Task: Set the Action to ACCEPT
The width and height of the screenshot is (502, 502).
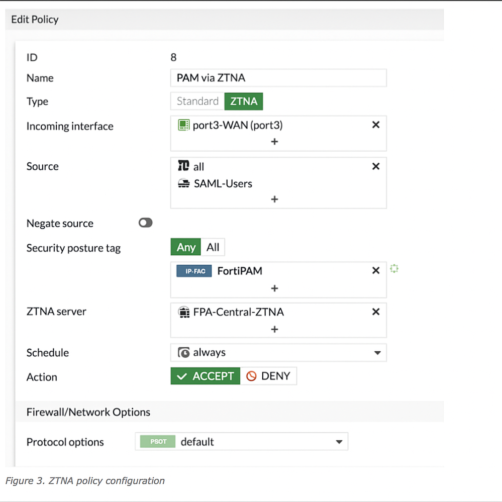Action: [x=206, y=376]
